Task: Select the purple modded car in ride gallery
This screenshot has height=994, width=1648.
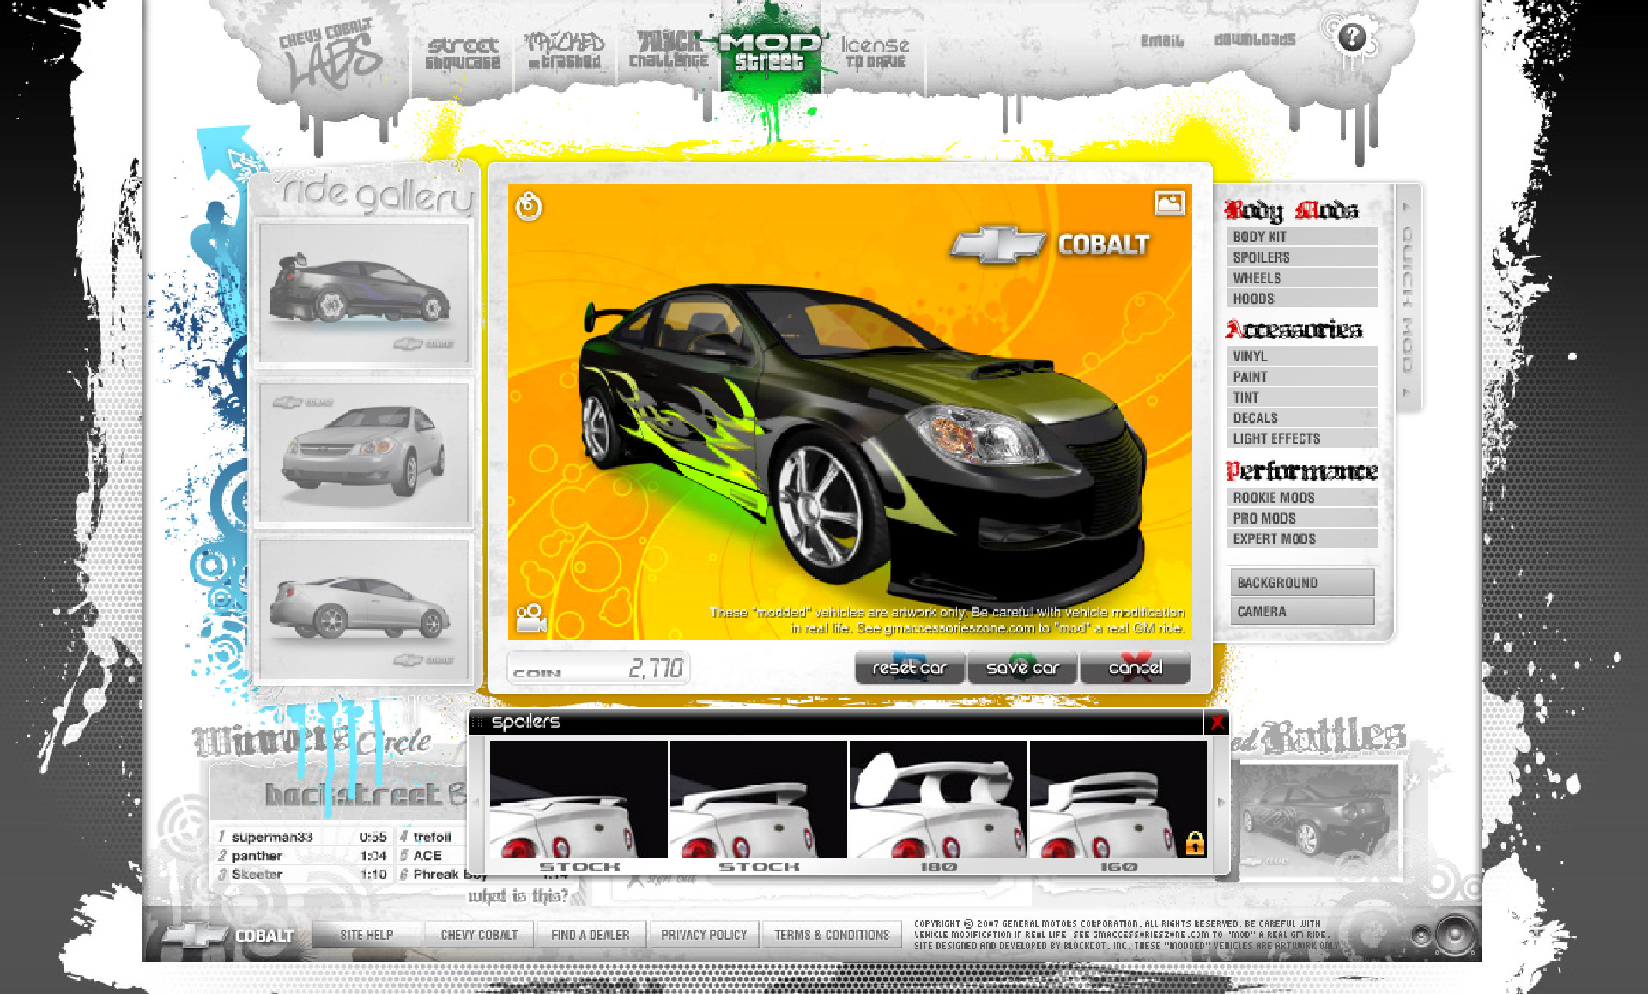Action: pos(365,294)
